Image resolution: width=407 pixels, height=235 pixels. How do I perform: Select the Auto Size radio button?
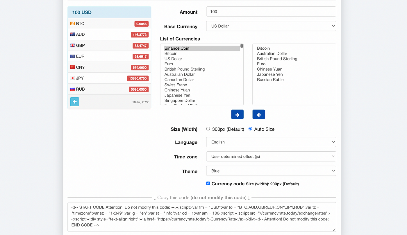(250, 129)
